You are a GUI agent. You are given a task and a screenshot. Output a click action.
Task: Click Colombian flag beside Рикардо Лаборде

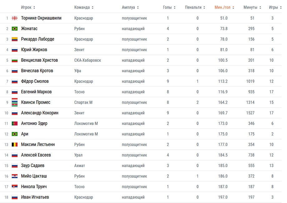(x=14, y=39)
